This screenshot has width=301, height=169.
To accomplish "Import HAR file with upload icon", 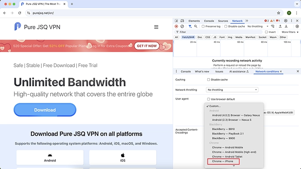I will click(x=280, y=26).
